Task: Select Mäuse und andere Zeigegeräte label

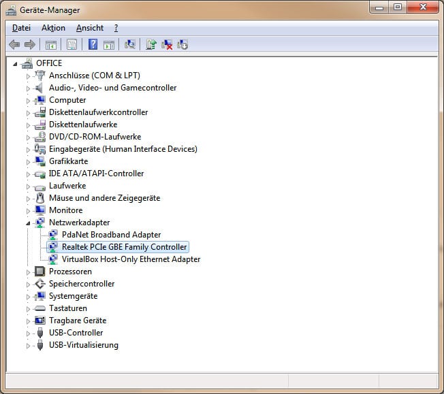Action: pos(104,198)
